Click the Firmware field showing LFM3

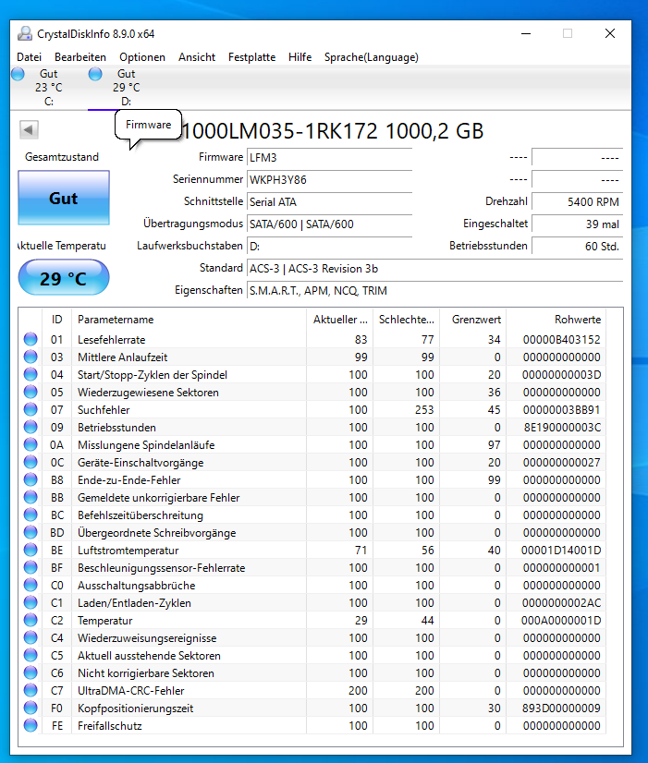pyautogui.click(x=330, y=158)
